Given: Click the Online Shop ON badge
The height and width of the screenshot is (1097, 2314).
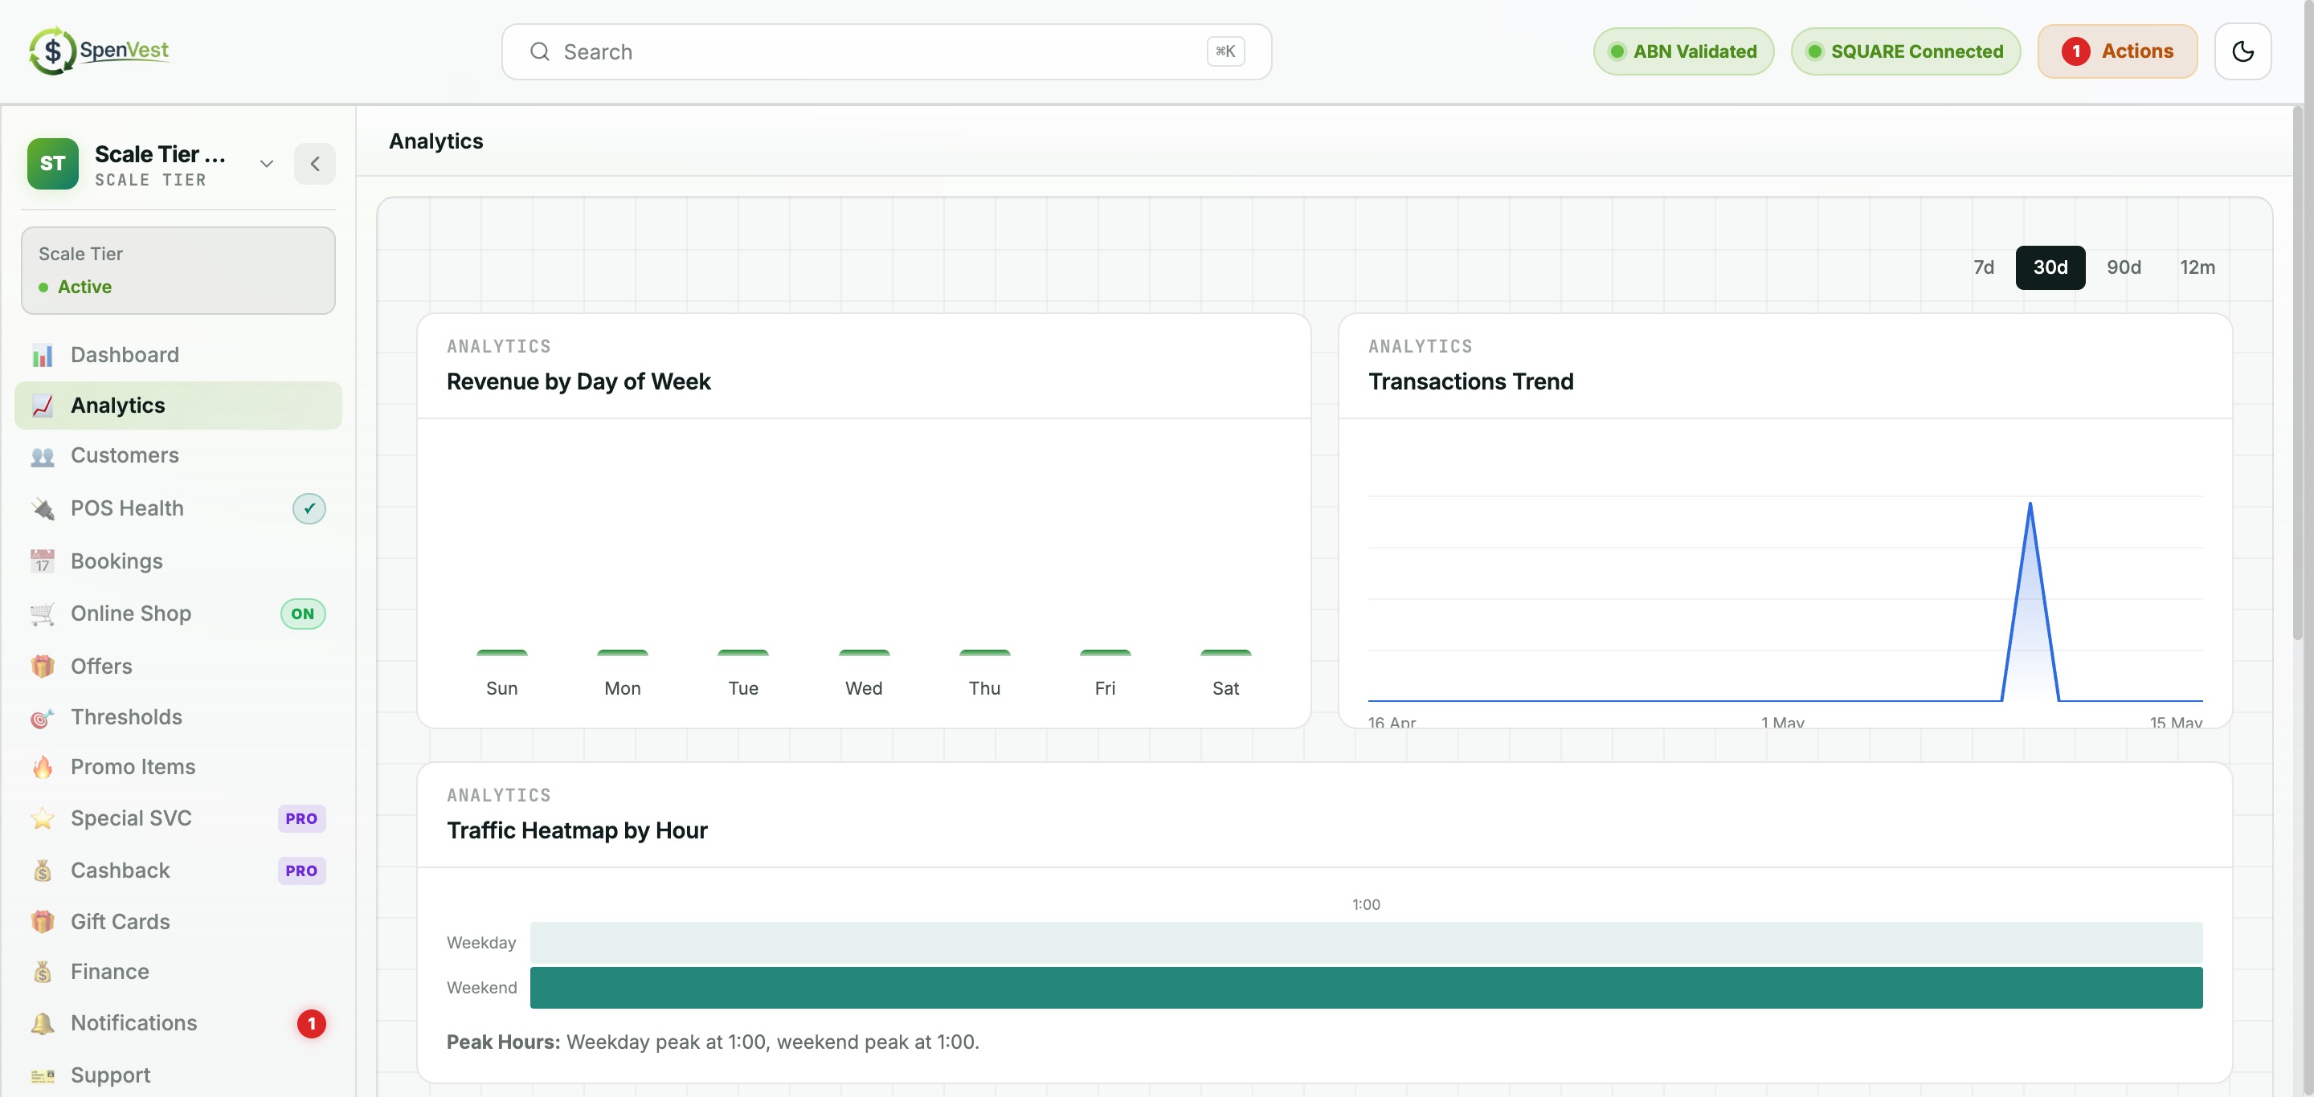Looking at the screenshot, I should (x=303, y=614).
